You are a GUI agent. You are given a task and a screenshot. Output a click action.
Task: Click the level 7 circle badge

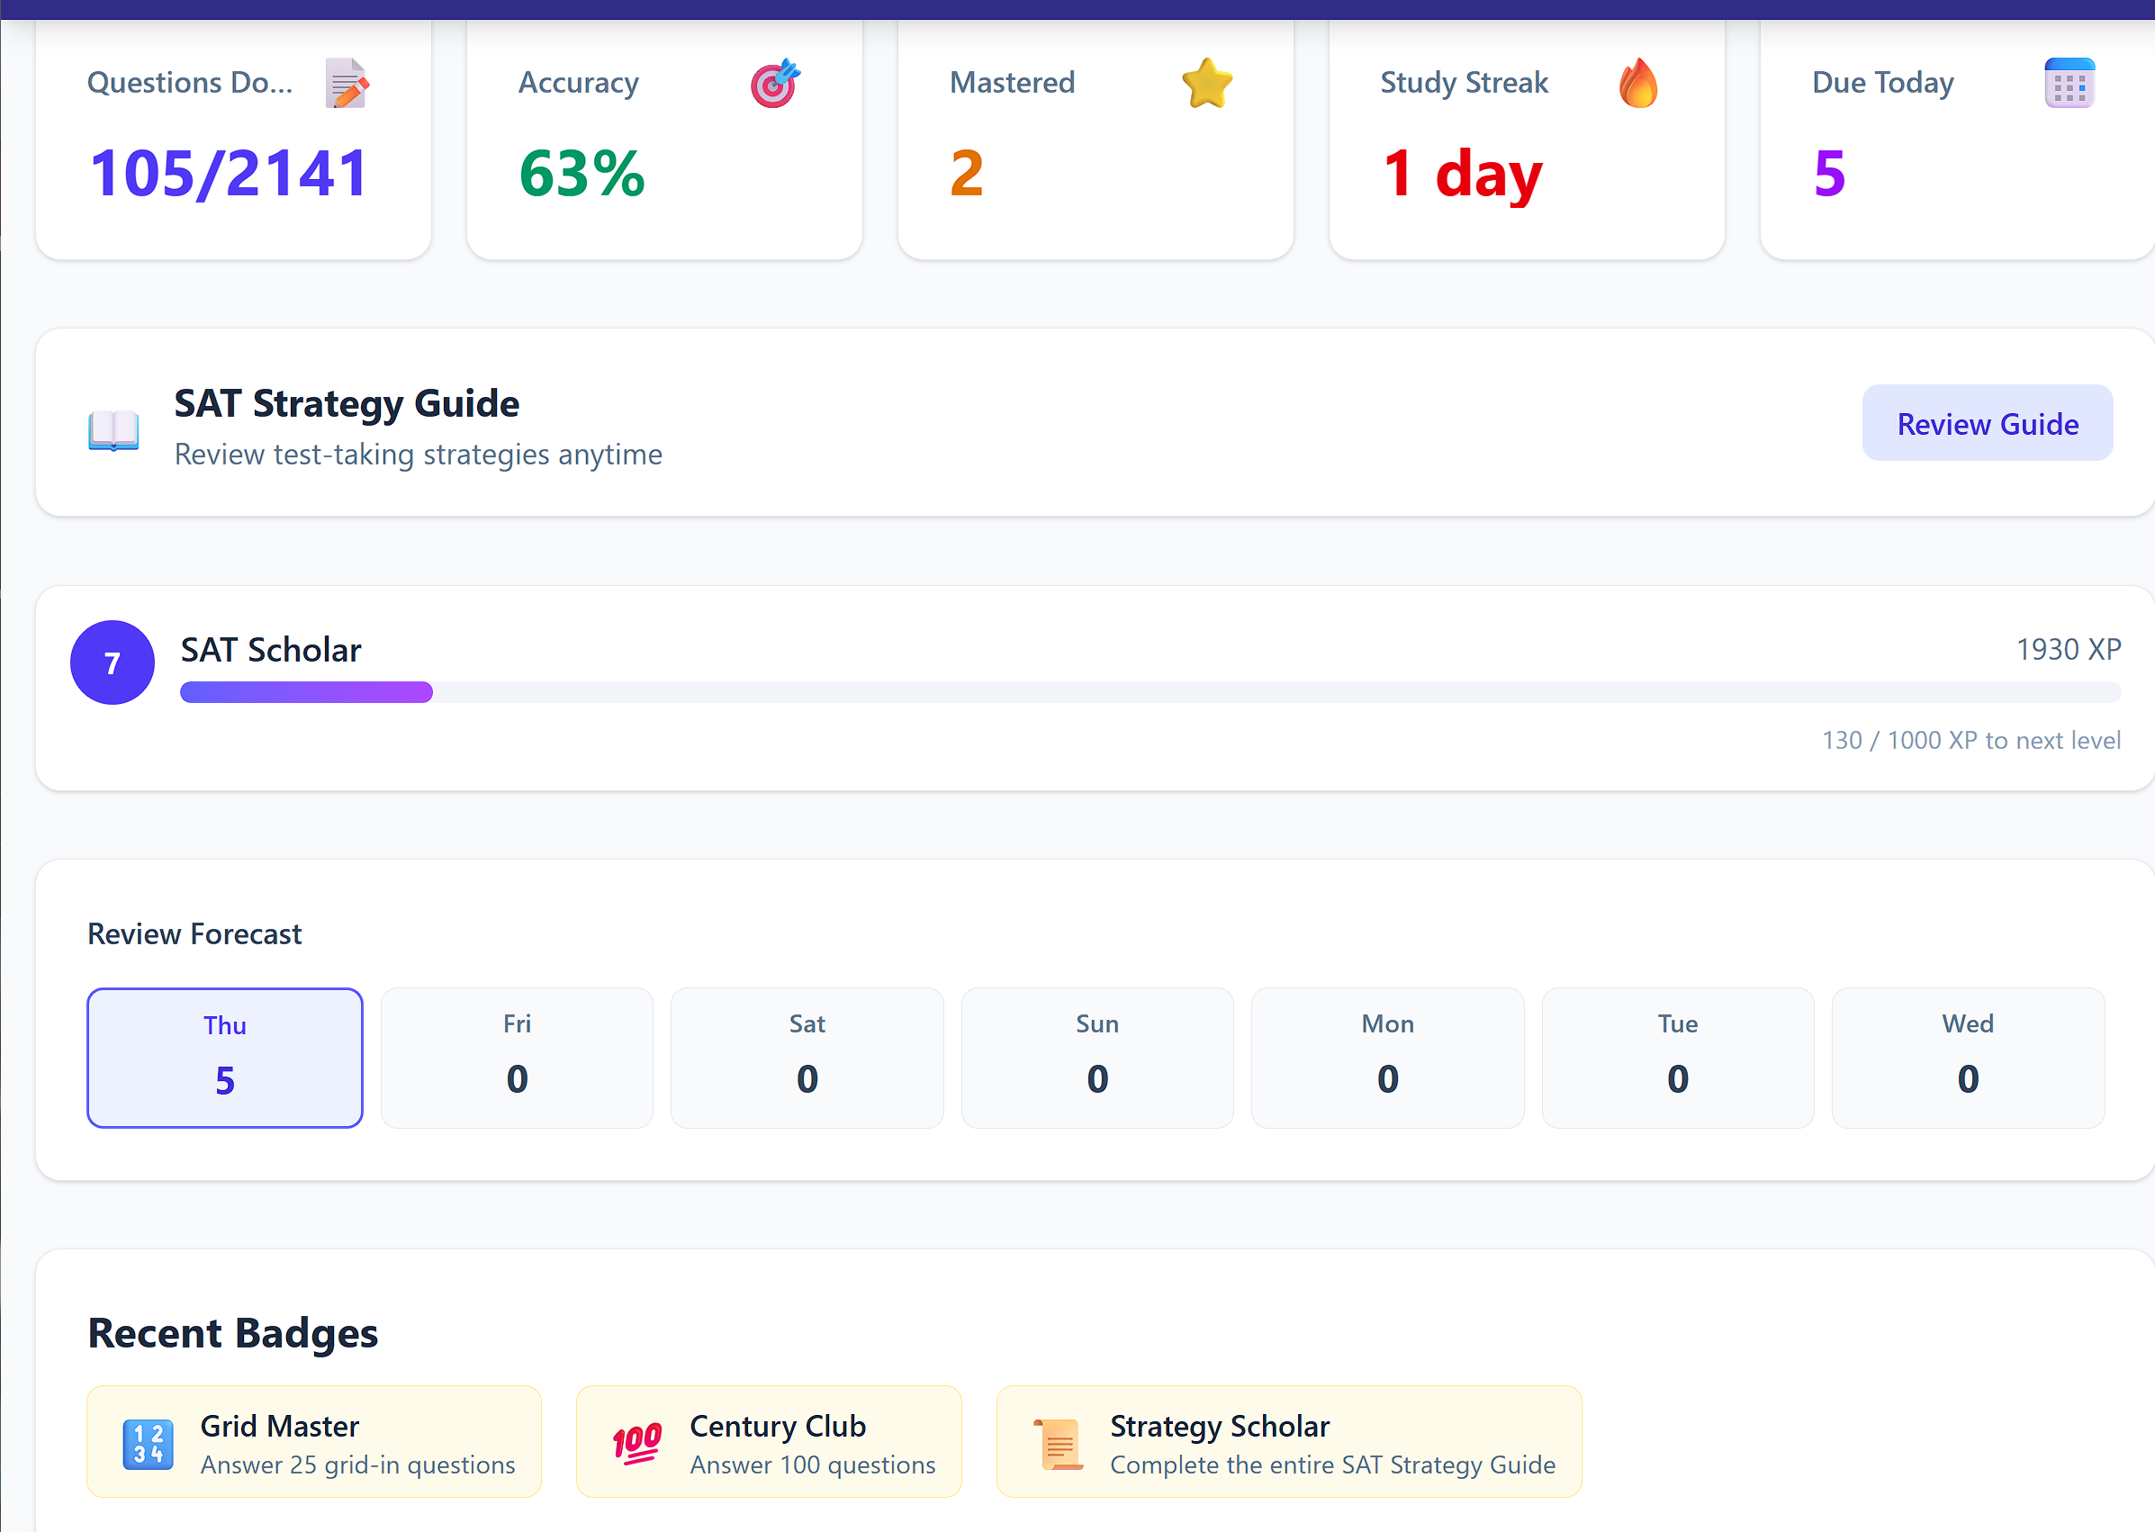[x=113, y=662]
